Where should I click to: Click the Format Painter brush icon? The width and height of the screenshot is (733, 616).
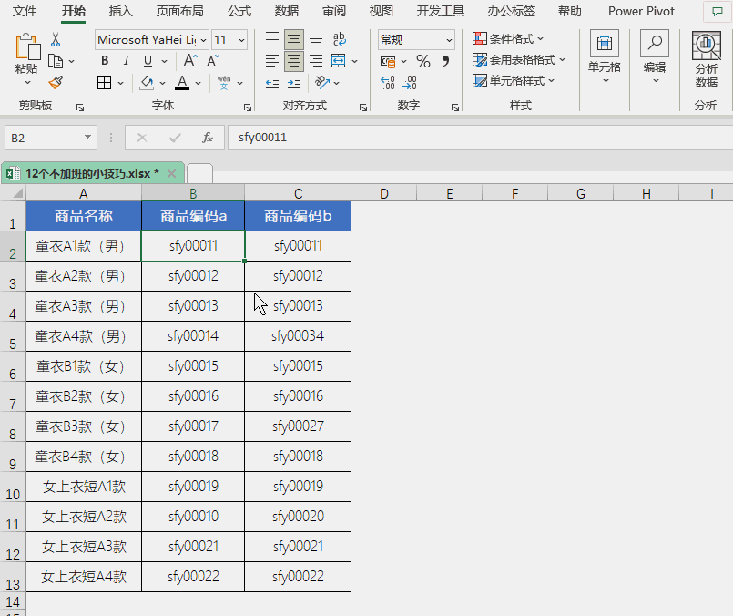pyautogui.click(x=56, y=83)
